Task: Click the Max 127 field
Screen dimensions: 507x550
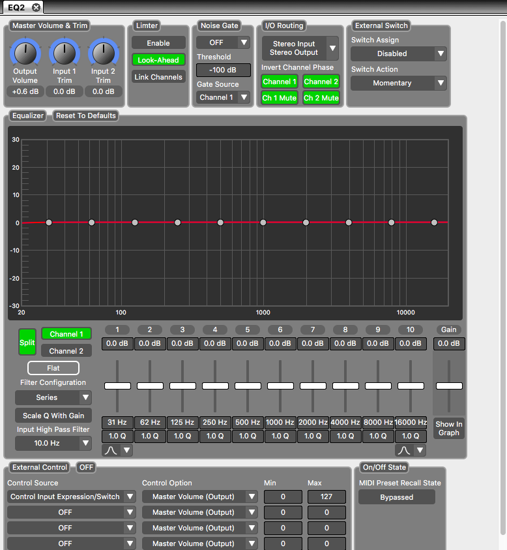Action: (x=326, y=497)
